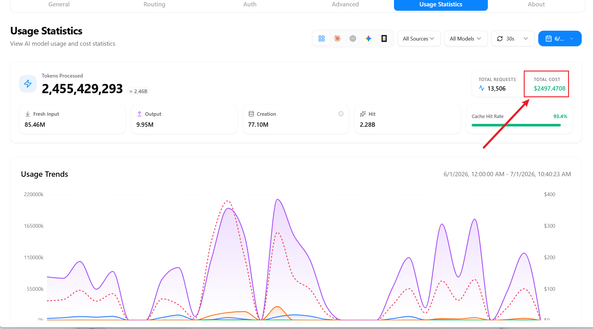Image resolution: width=593 pixels, height=329 pixels.
Task: Switch to the Routing tab
Action: 154,4
